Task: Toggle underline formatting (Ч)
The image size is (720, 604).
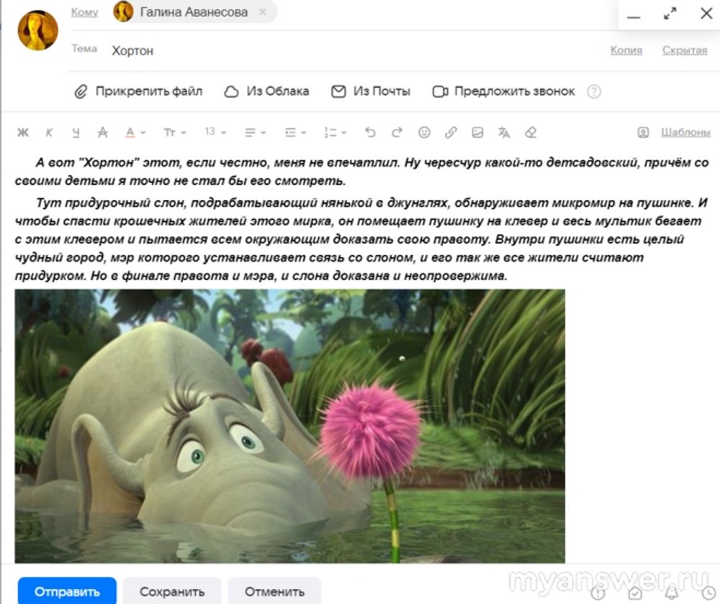Action: (x=76, y=132)
